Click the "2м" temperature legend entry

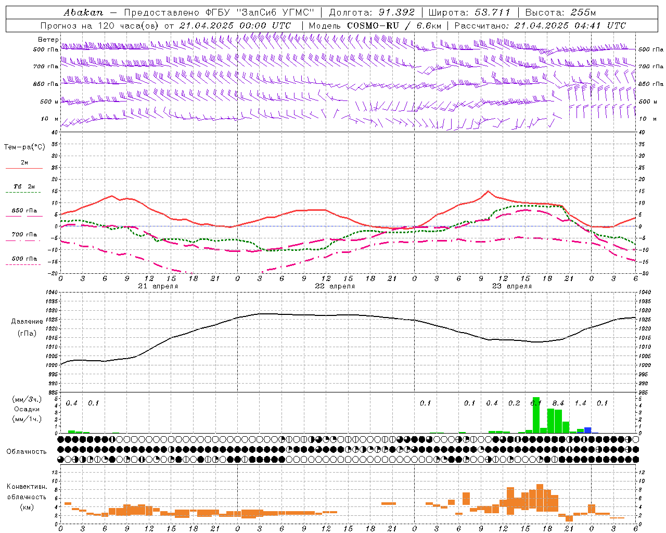pyautogui.click(x=24, y=162)
